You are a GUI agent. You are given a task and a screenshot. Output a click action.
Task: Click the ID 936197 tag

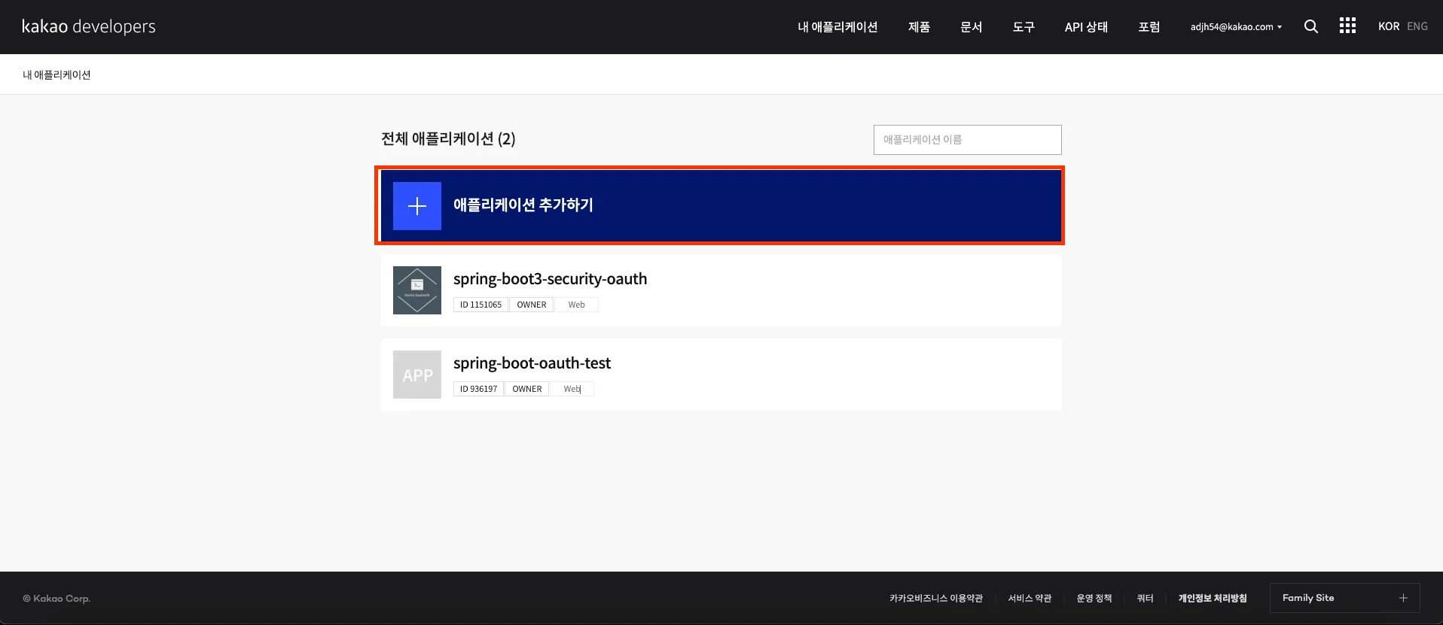pyautogui.click(x=478, y=389)
